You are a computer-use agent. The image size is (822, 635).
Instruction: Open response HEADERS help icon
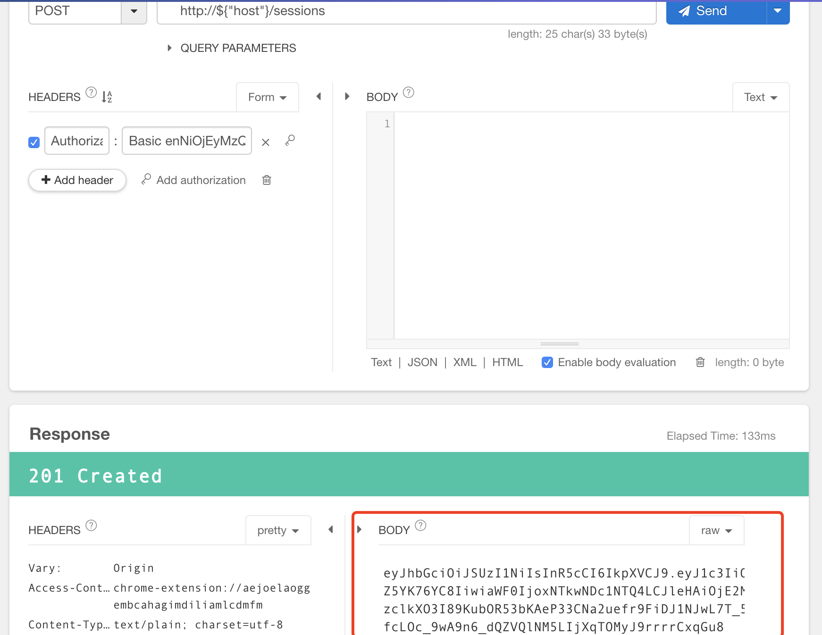point(91,525)
